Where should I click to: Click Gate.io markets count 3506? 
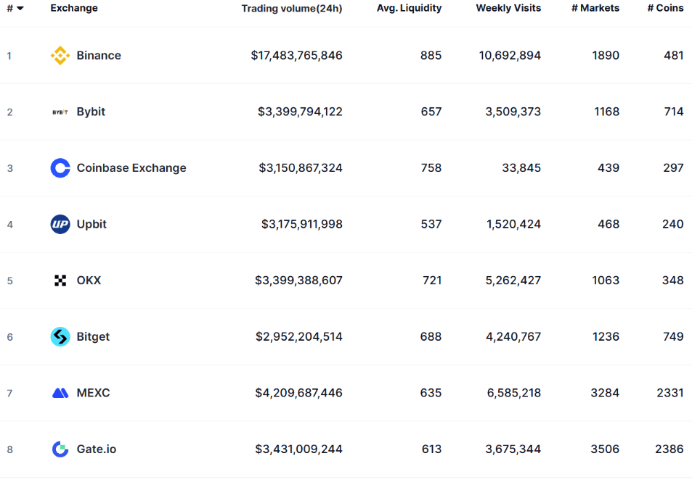pyautogui.click(x=605, y=449)
